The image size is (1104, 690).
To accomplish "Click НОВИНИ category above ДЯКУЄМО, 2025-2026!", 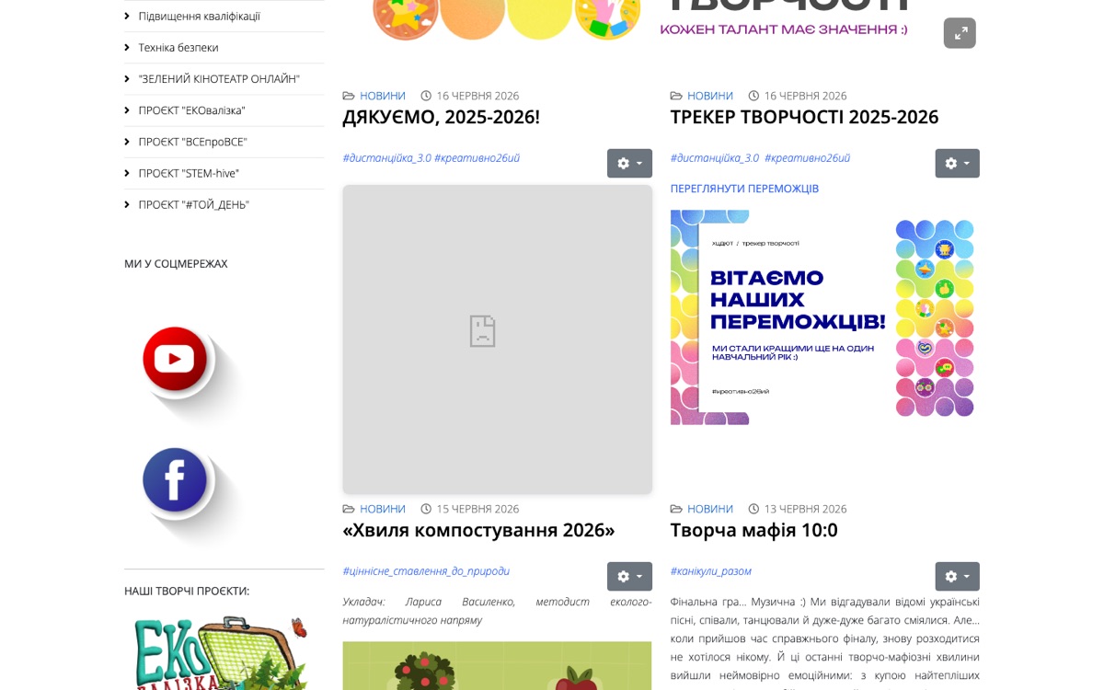I will click(383, 96).
